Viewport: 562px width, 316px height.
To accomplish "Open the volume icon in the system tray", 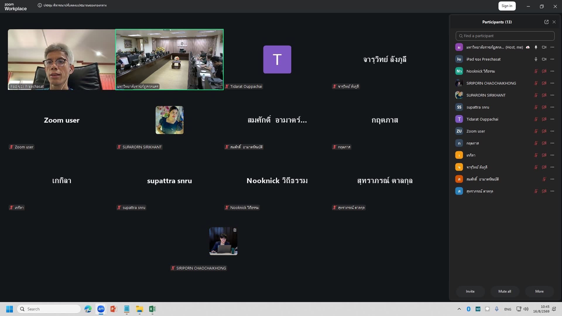I will pyautogui.click(x=526, y=309).
